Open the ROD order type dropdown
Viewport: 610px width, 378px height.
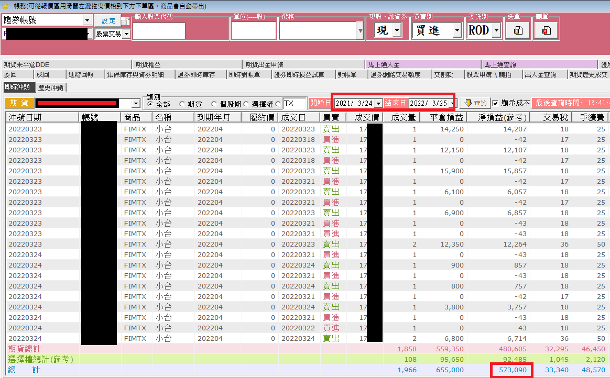pos(496,30)
